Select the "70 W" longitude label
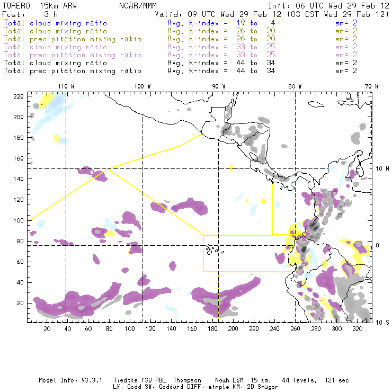 point(371,86)
